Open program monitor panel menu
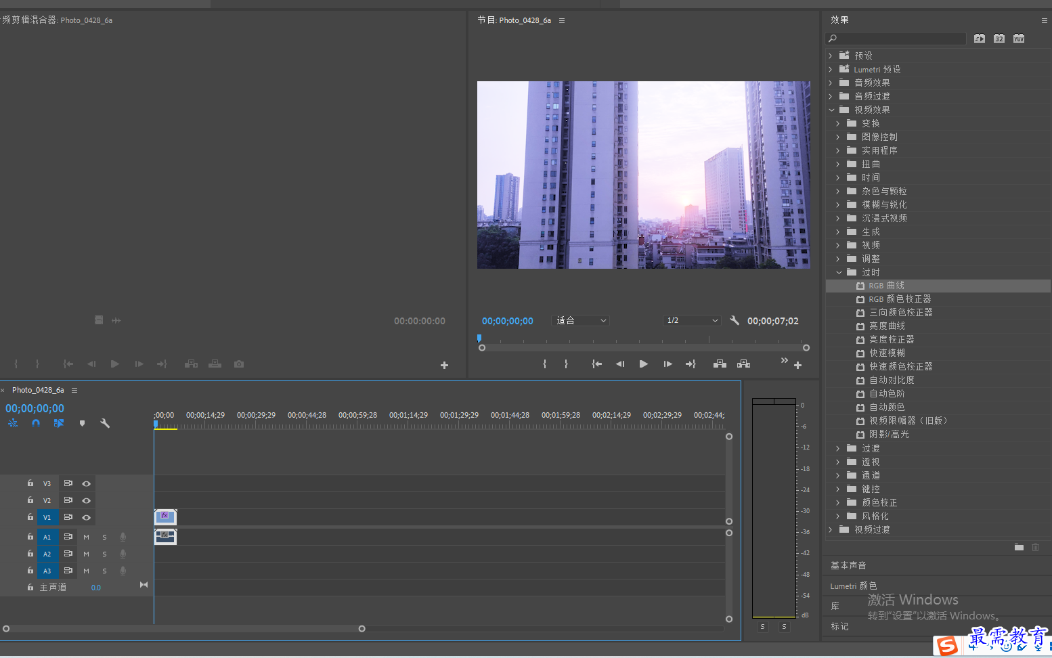 point(562,20)
